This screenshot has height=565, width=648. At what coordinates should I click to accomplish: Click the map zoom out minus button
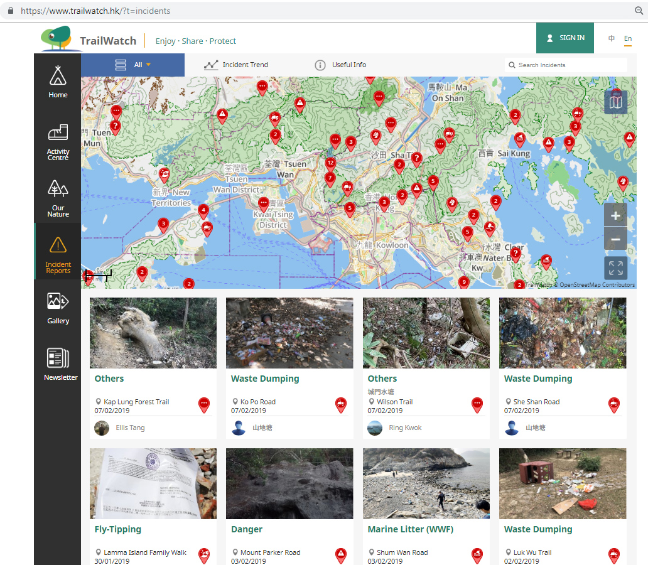615,239
